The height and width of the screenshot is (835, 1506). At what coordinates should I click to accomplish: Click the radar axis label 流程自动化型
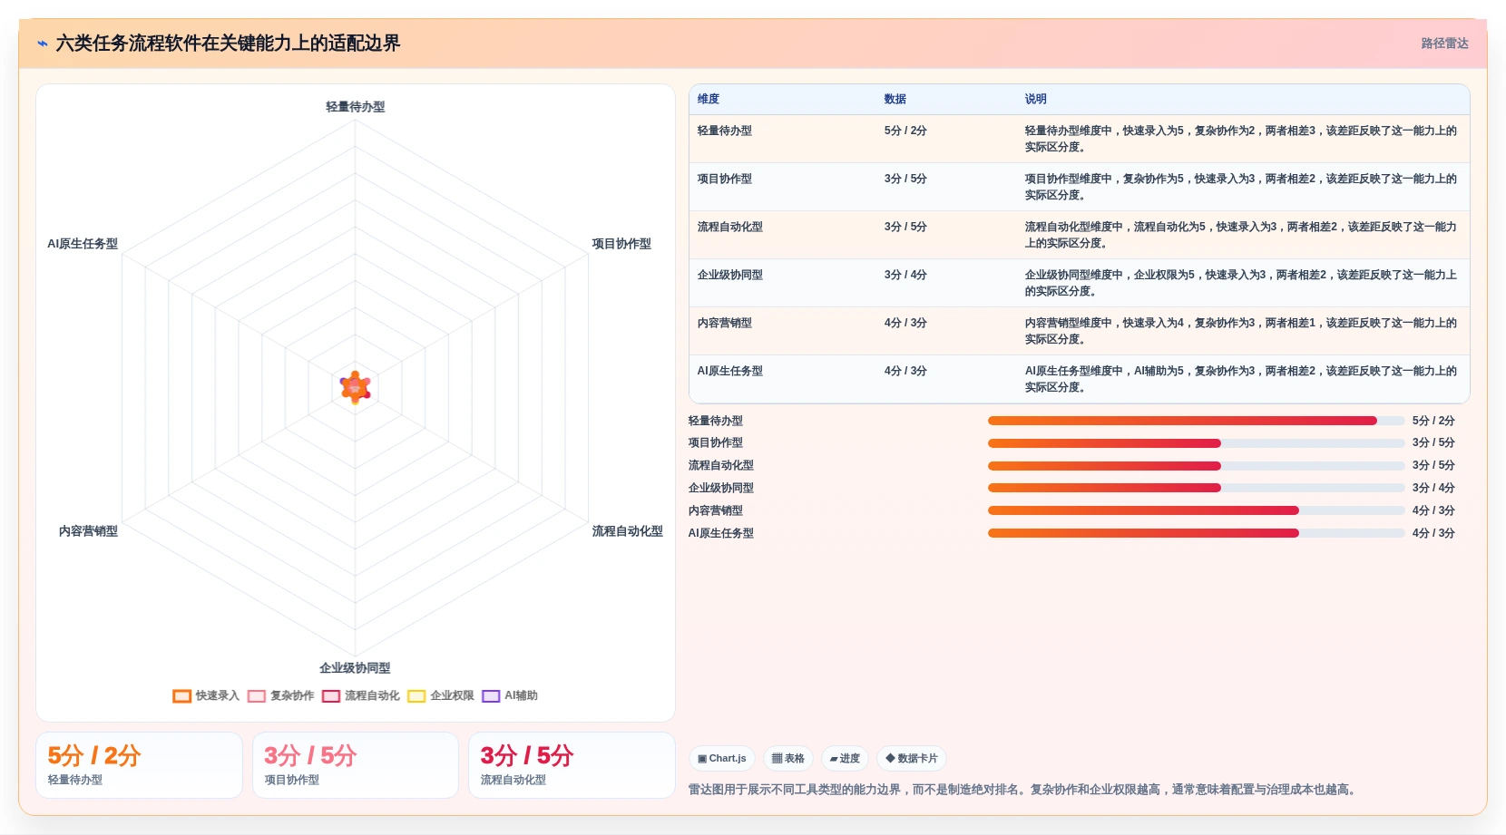click(627, 531)
